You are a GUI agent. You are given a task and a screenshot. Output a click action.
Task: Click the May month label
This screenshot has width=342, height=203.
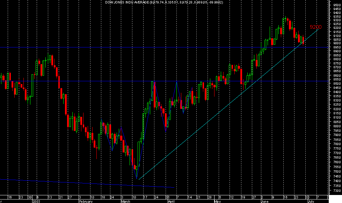(218, 202)
